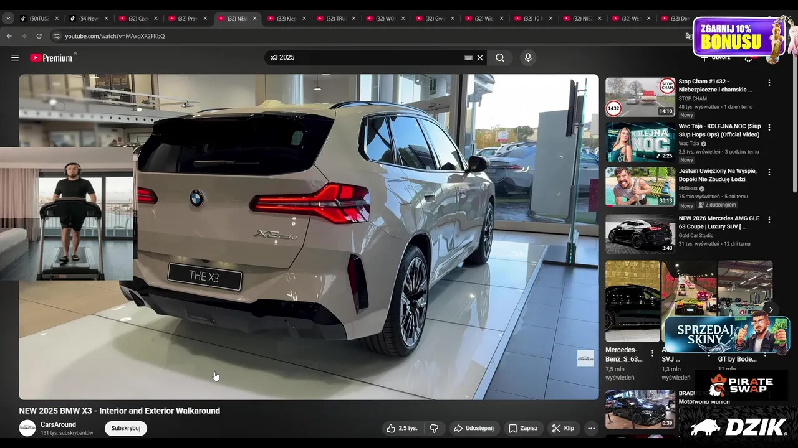798x448 pixels.
Task: Dislike the BMW X3 video
Action: 435,428
